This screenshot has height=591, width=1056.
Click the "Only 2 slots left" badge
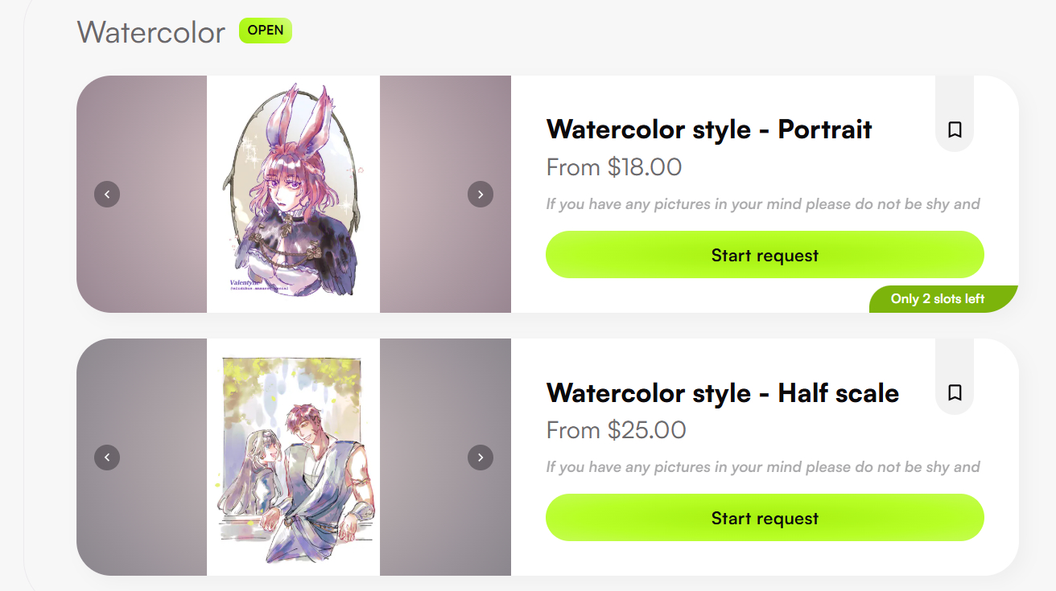938,299
